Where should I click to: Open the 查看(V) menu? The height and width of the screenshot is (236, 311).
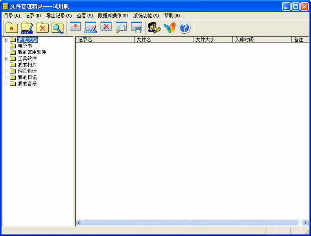coord(85,16)
